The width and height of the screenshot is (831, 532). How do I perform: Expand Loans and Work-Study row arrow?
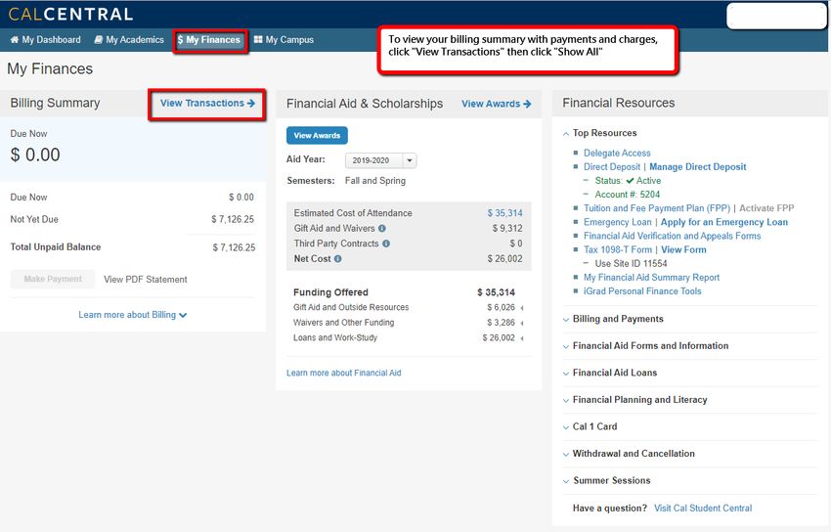[522, 338]
